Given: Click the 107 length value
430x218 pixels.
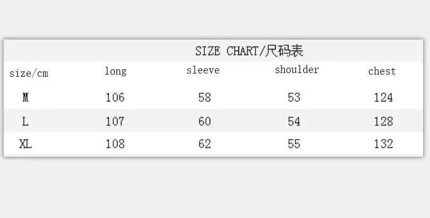Looking at the screenshot, I should point(115,122).
